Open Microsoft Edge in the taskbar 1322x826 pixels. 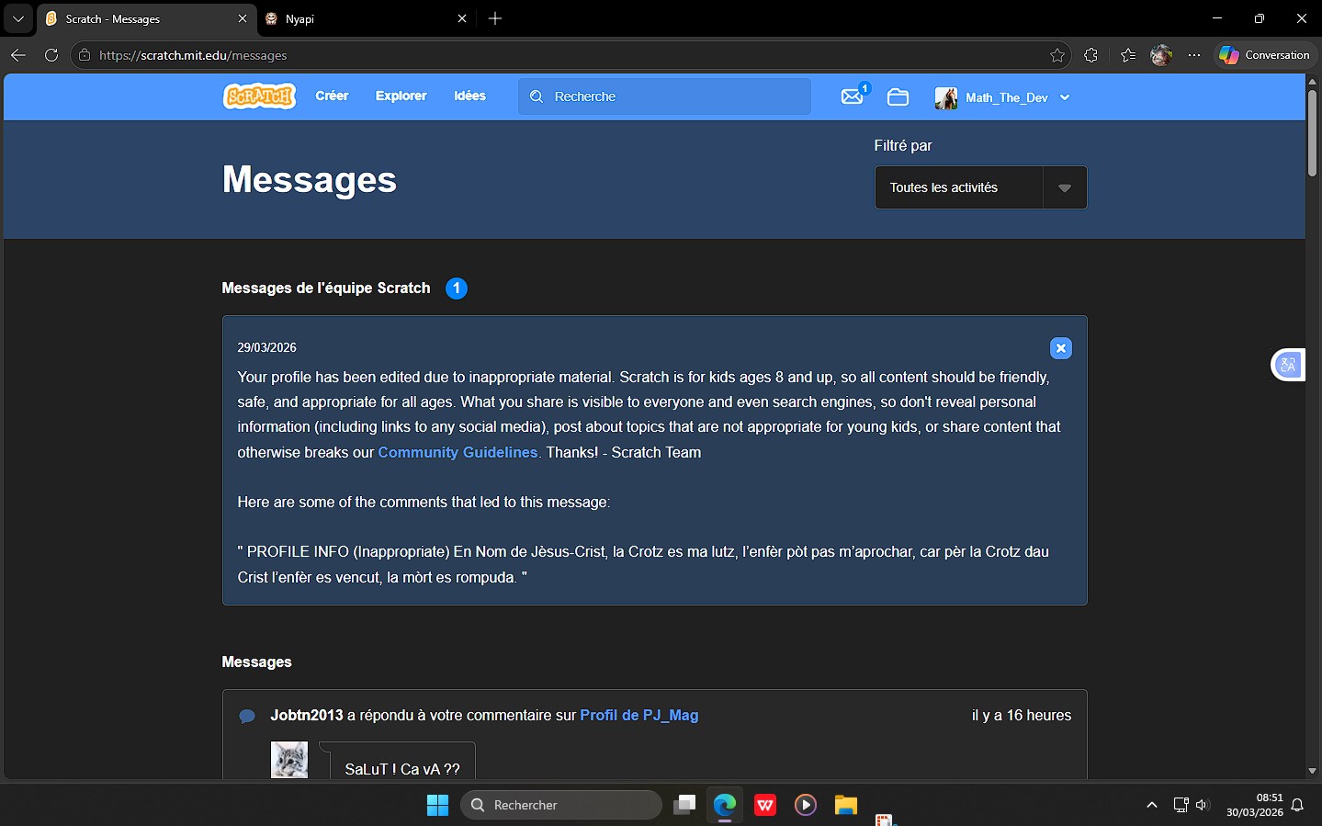725,805
